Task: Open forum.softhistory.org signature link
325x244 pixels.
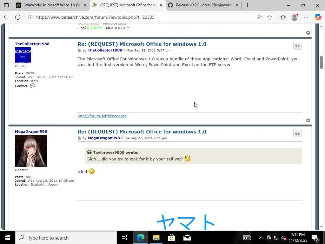Action: tap(102, 116)
